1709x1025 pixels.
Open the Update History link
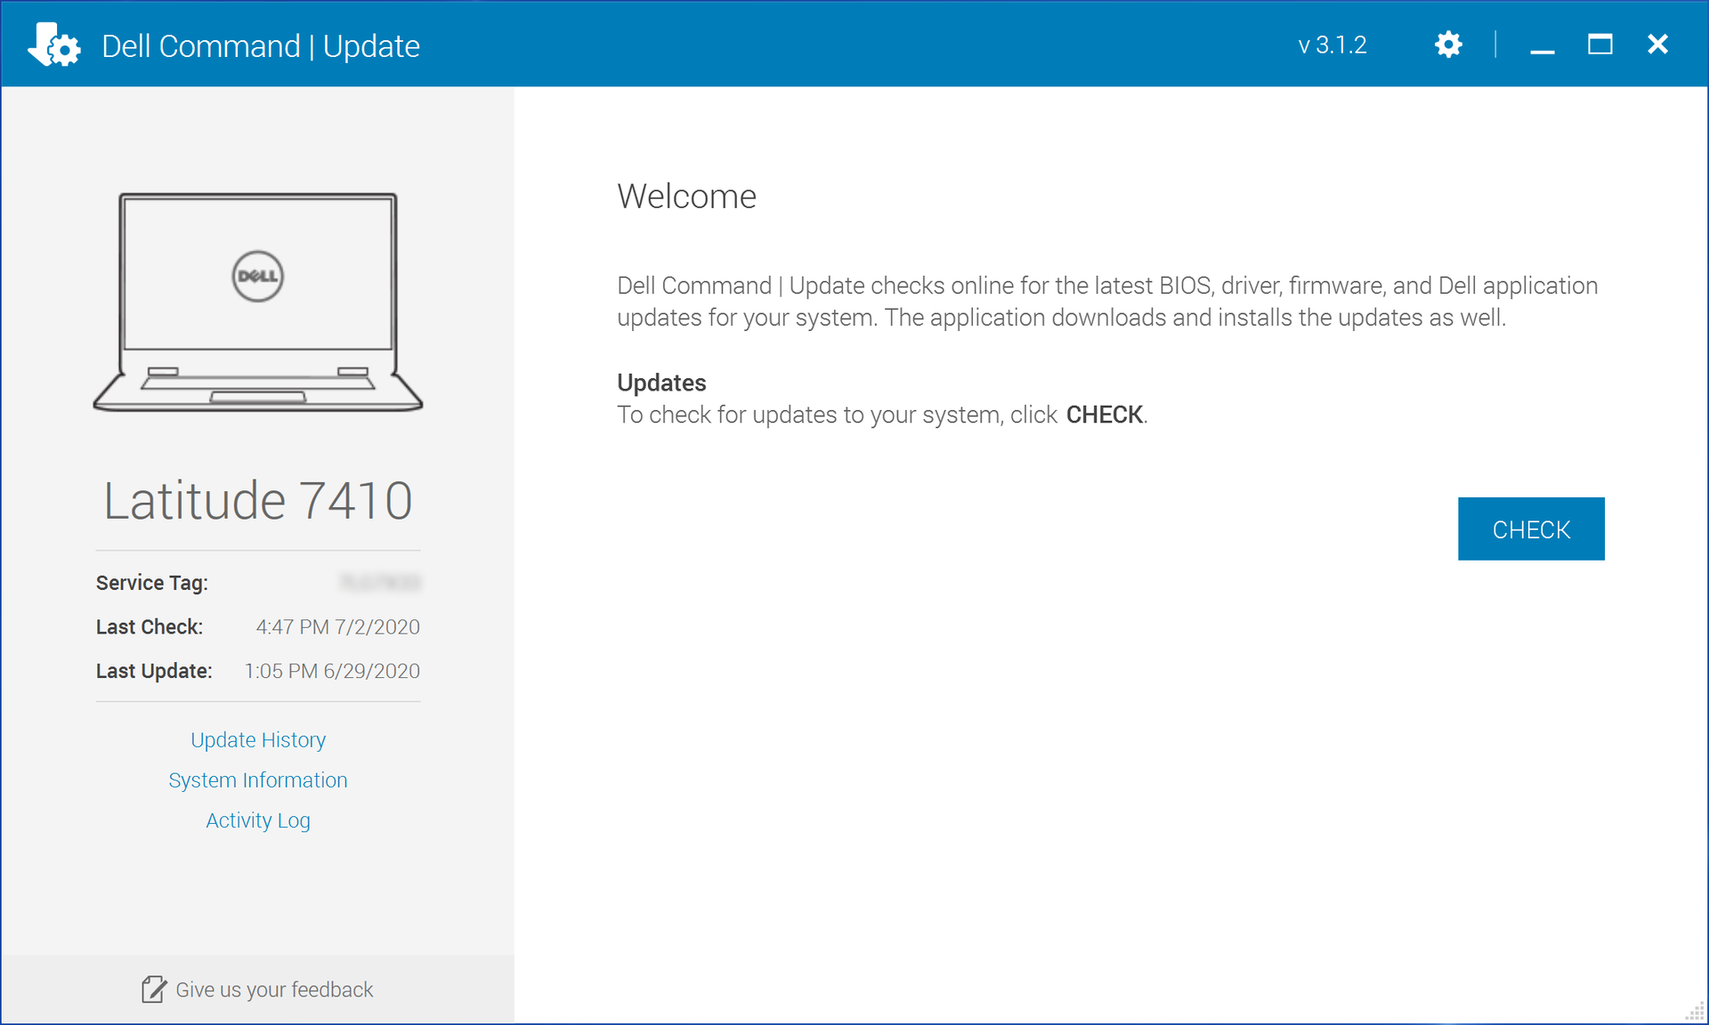pyautogui.click(x=258, y=739)
